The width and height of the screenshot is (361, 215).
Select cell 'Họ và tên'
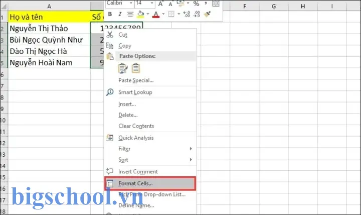49,17
